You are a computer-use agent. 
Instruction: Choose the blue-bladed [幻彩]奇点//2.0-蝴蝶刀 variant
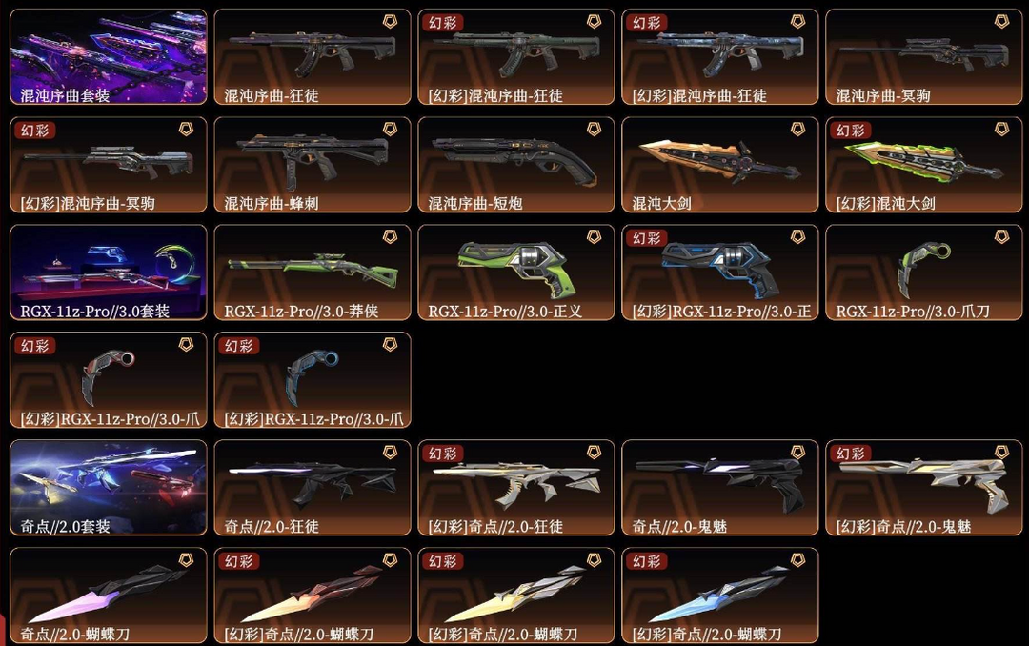tap(720, 596)
